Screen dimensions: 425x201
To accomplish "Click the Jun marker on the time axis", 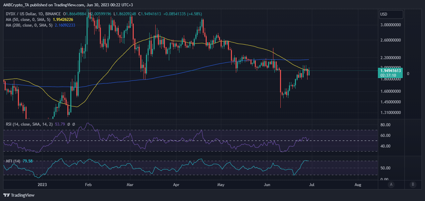I will click(266, 184).
